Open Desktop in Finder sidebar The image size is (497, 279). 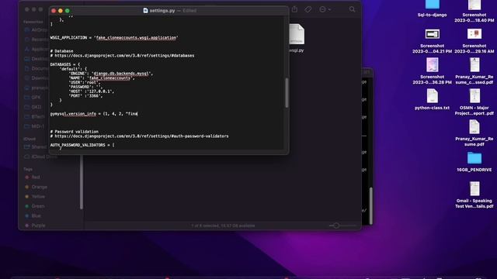(36, 59)
